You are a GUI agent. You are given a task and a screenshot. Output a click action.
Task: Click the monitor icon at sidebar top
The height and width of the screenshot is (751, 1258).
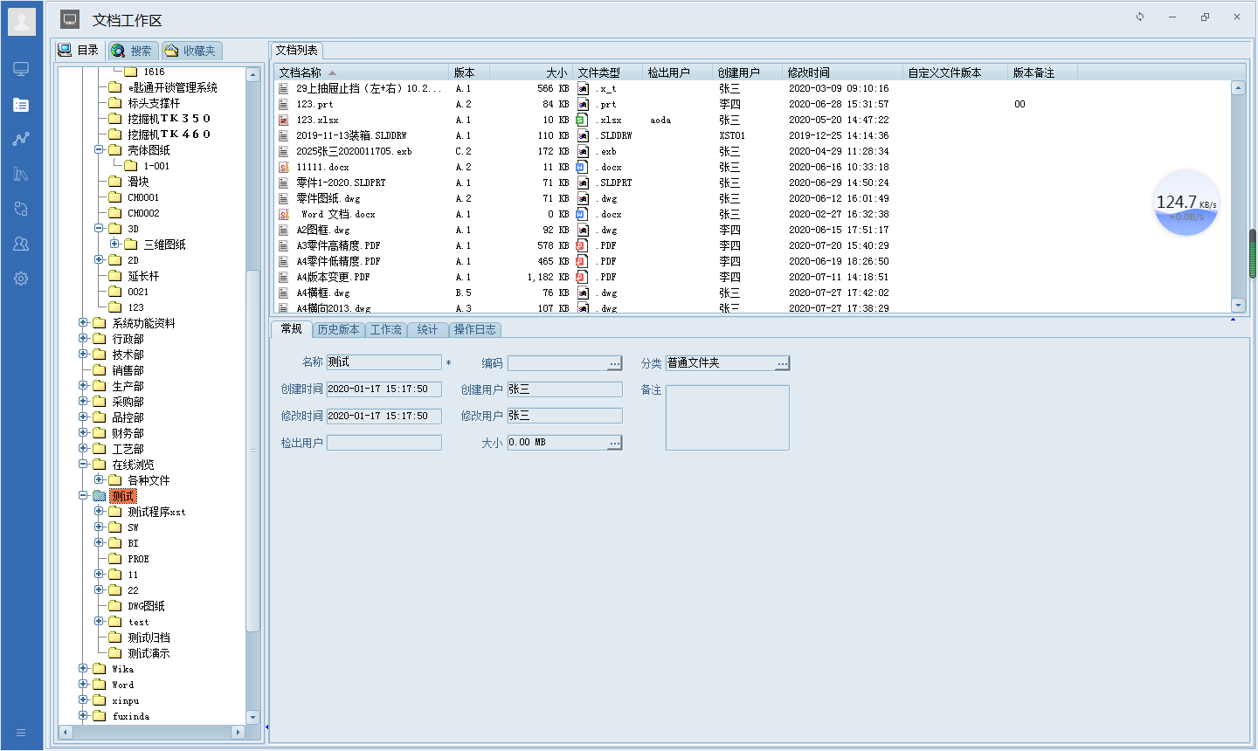21,68
